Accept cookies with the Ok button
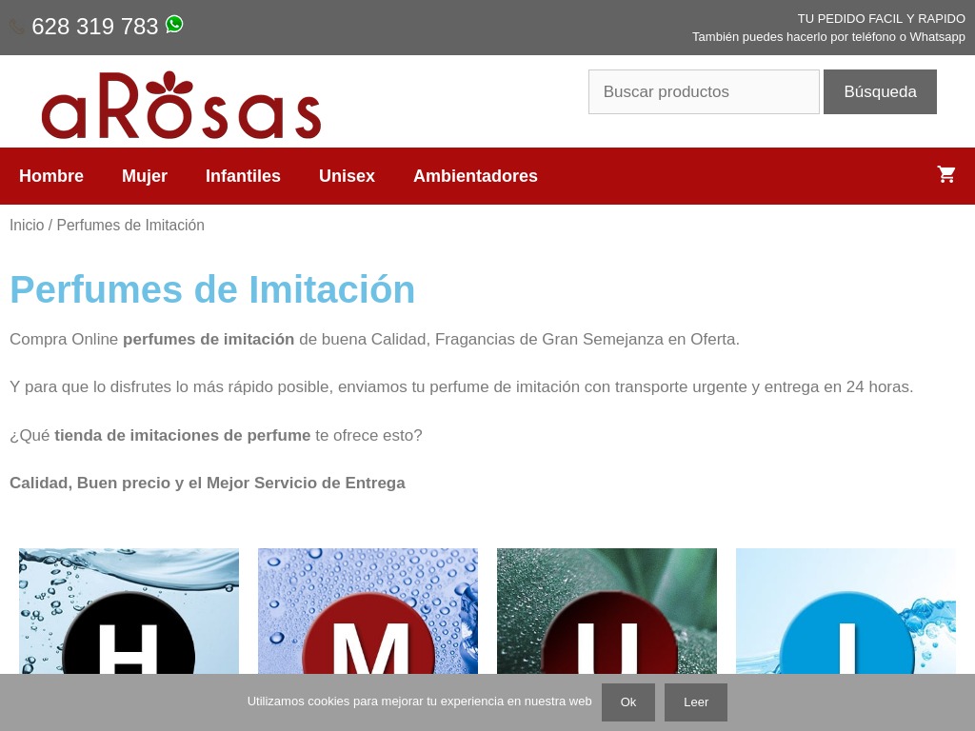975x731 pixels. 627,701
